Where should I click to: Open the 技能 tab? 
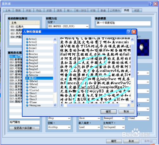point(28,11)
